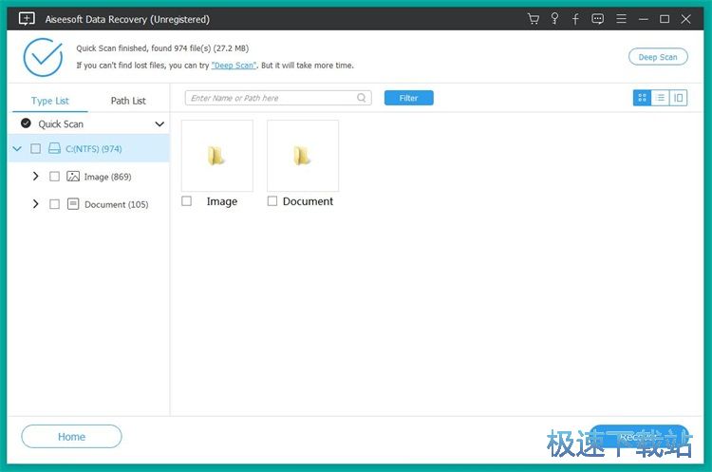Focus the Enter Name or Path field
The width and height of the screenshot is (712, 472).
[x=278, y=98]
